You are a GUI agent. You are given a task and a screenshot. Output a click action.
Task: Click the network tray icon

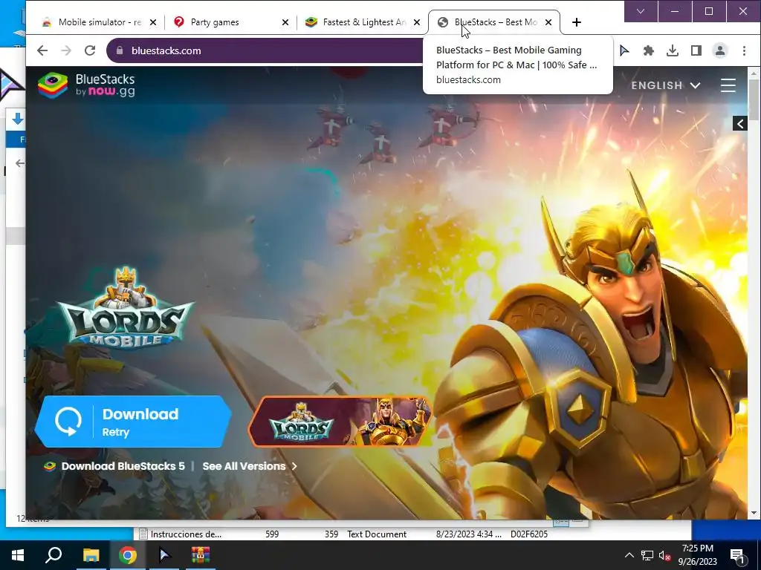(x=647, y=555)
